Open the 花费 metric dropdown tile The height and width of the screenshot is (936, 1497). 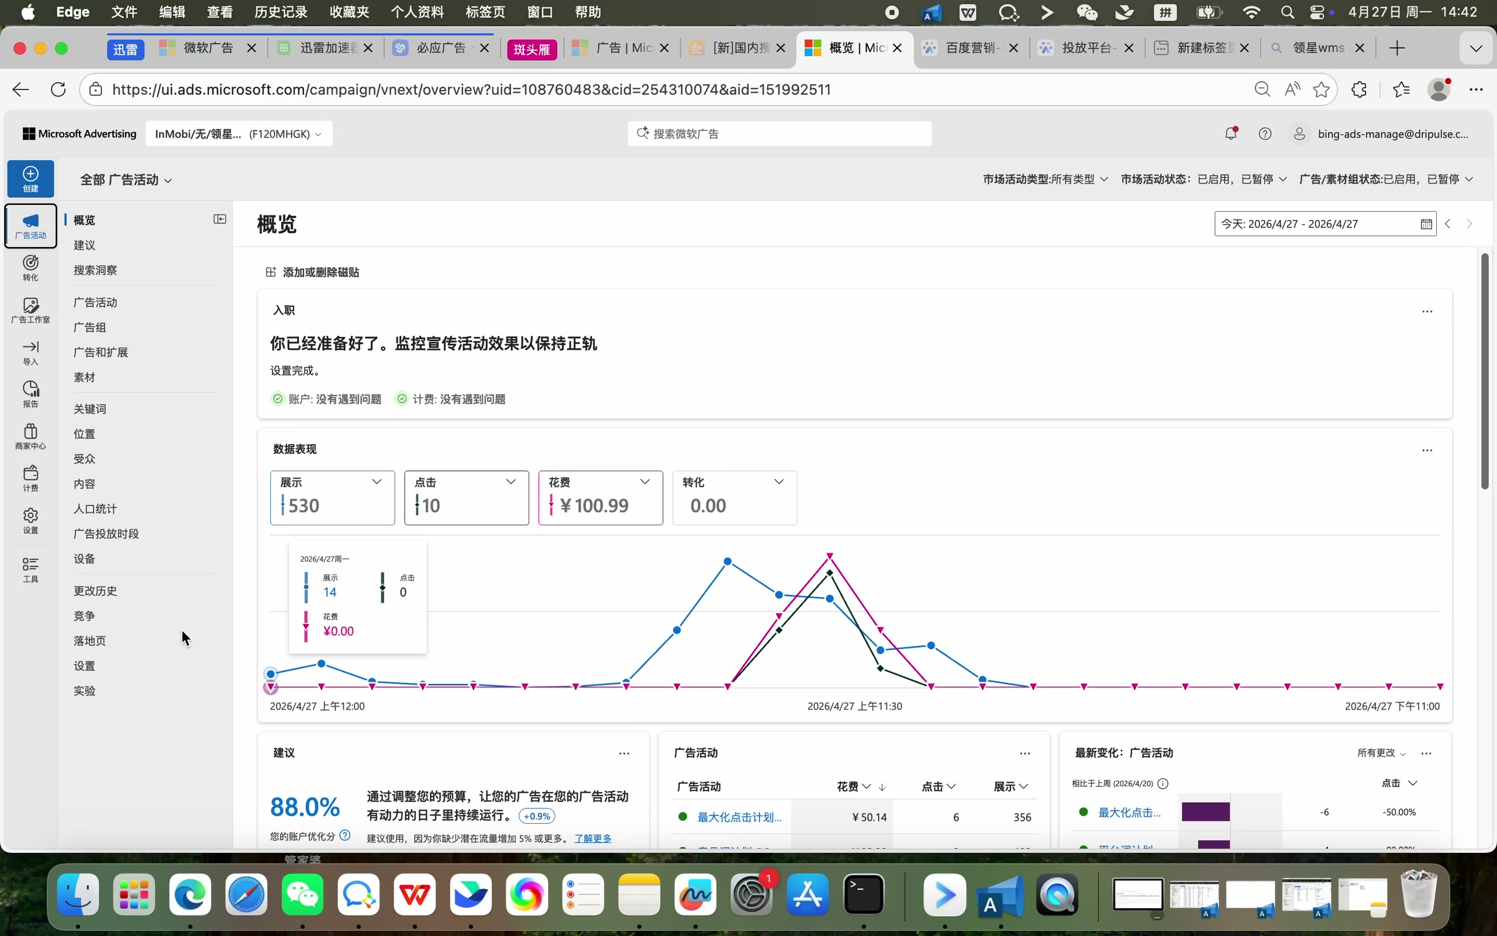point(601,498)
